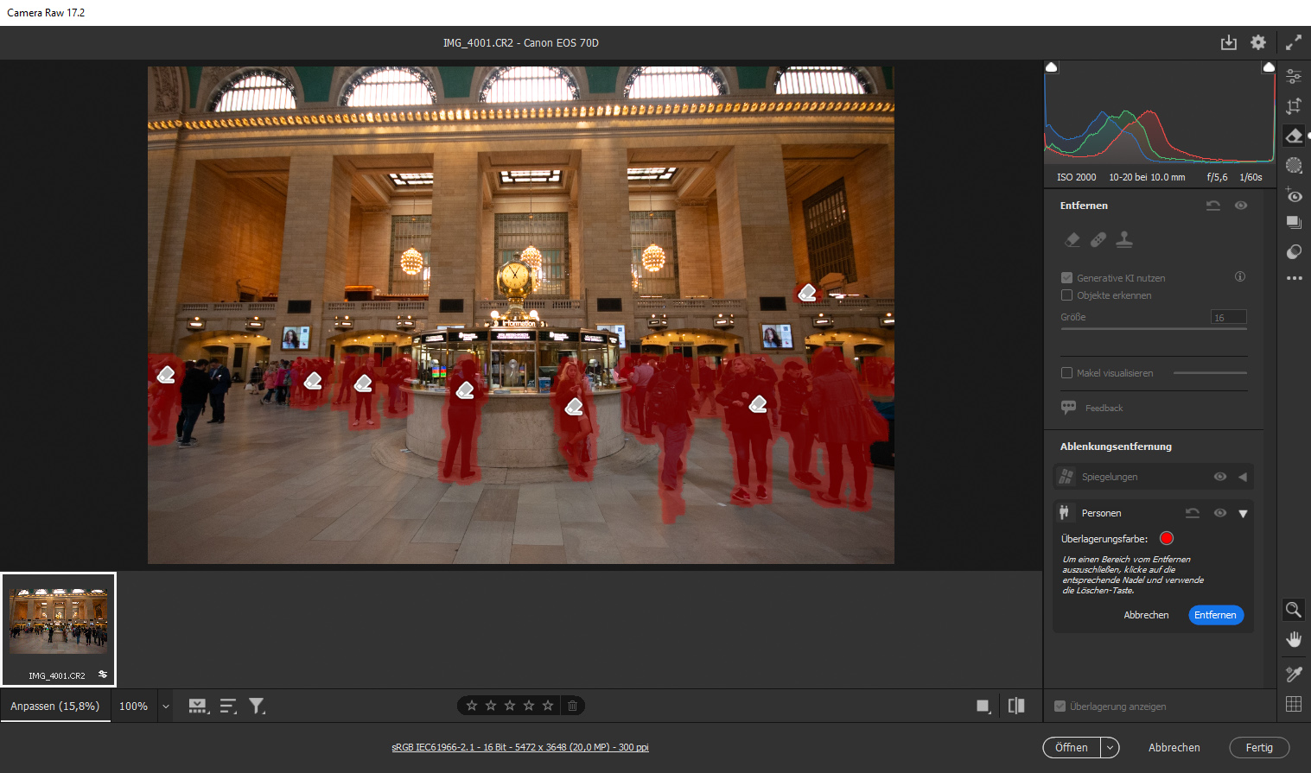Toggle Makel visualisieren checkbox
1311x773 pixels.
(1066, 373)
